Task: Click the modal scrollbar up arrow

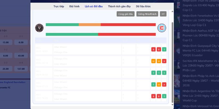Action: [172, 11]
